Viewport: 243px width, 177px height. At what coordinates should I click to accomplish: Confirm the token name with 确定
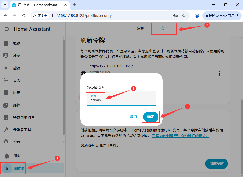[x=151, y=117]
